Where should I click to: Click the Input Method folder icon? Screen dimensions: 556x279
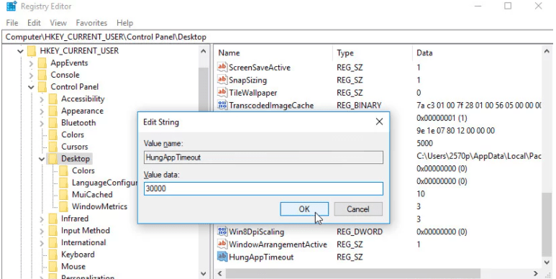click(53, 231)
